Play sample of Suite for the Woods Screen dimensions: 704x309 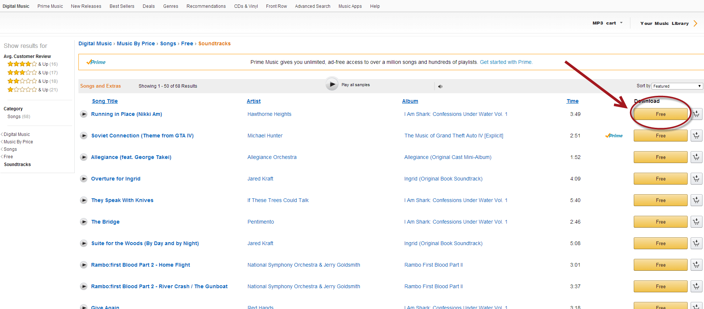tap(84, 243)
